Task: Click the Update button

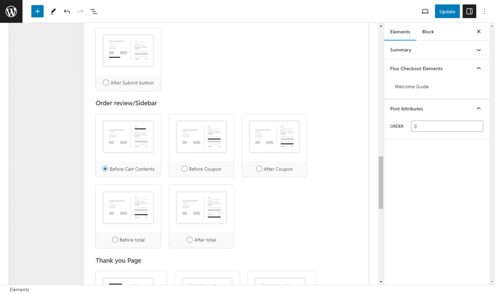Action: click(447, 11)
